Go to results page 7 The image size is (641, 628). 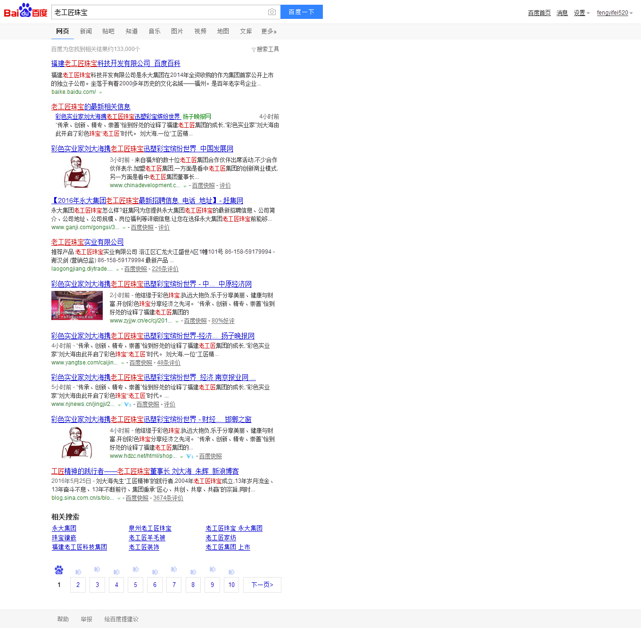click(174, 585)
